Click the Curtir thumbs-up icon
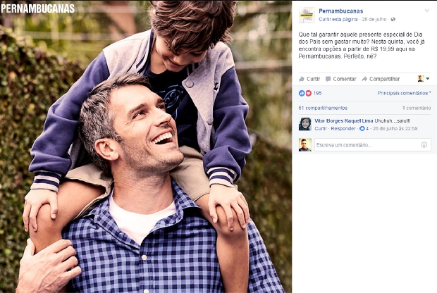Viewport: 437px width, 293px height. [x=301, y=79]
